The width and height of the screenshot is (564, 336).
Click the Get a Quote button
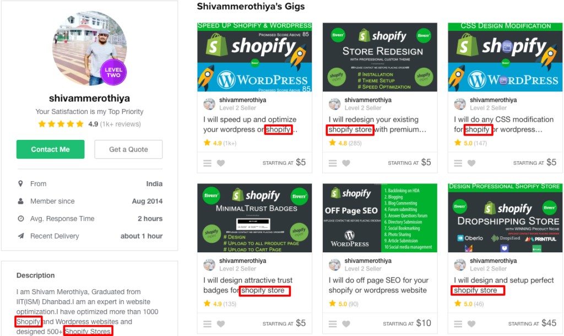(x=128, y=149)
